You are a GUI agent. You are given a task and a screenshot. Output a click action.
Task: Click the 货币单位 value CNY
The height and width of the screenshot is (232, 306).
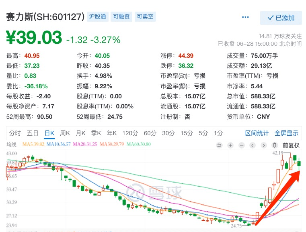(x=263, y=117)
